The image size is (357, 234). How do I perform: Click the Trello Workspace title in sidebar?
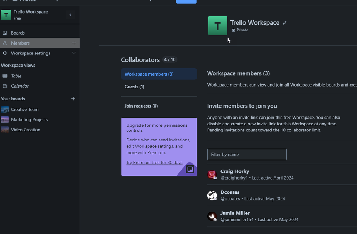[31, 12]
